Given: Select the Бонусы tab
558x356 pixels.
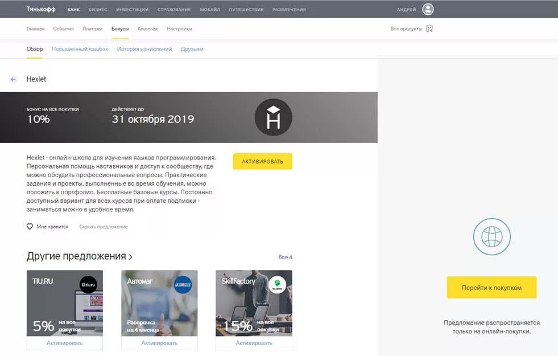Looking at the screenshot, I should pos(120,29).
